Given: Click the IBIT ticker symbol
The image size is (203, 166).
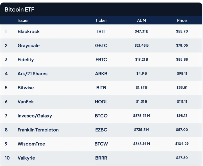Looking at the screenshot, I should pyautogui.click(x=101, y=31).
